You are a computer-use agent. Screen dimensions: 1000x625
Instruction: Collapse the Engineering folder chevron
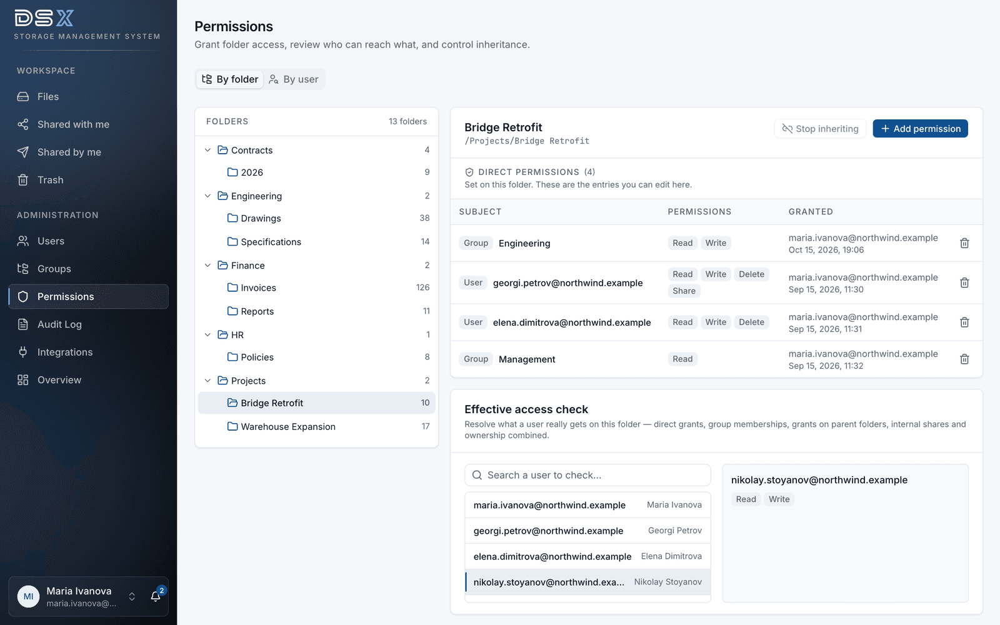click(x=208, y=196)
